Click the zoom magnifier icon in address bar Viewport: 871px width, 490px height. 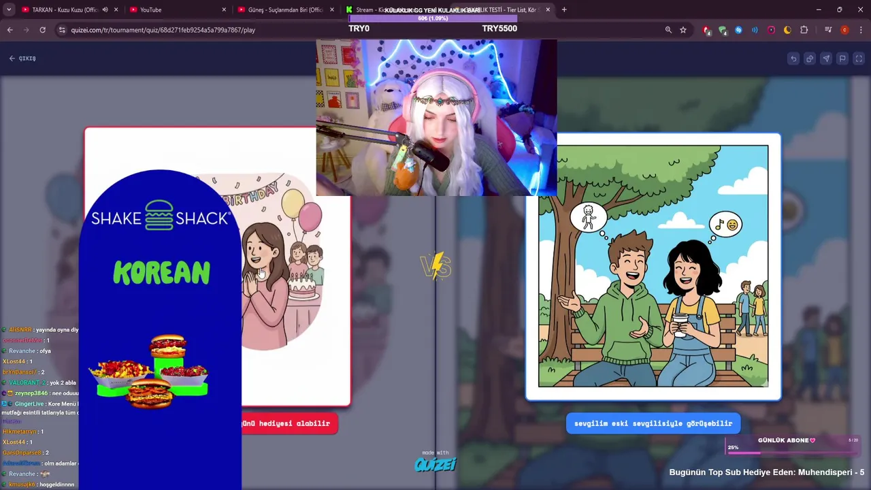tap(668, 30)
